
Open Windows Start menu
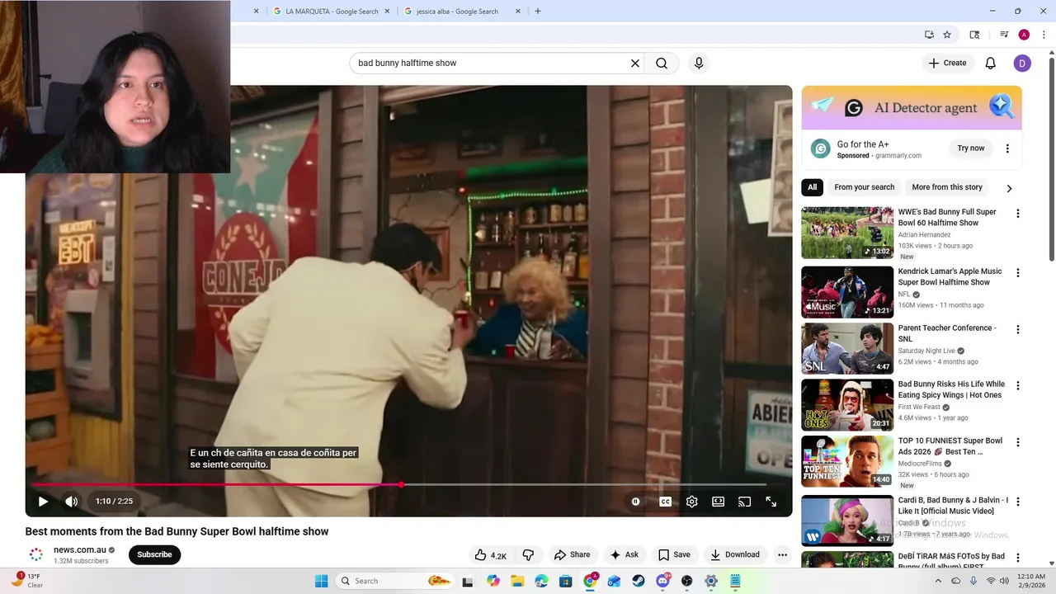321,581
